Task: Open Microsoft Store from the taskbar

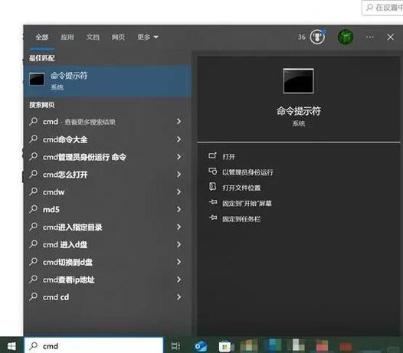Action: tap(225, 346)
